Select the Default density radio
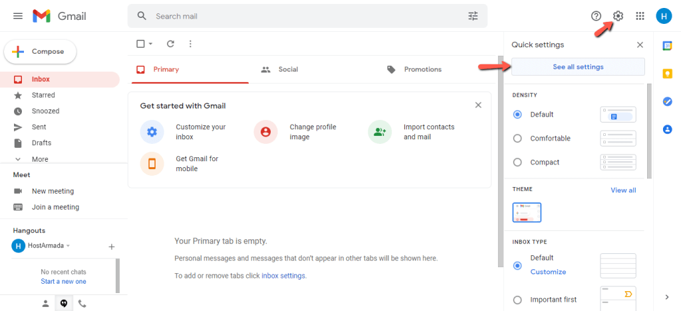681x311 pixels. (517, 115)
